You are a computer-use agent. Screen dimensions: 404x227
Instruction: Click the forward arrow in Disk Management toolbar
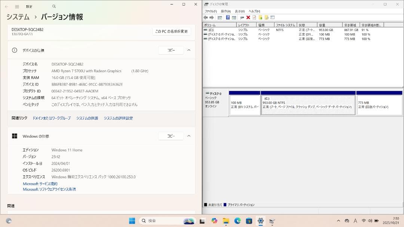pyautogui.click(x=211, y=17)
